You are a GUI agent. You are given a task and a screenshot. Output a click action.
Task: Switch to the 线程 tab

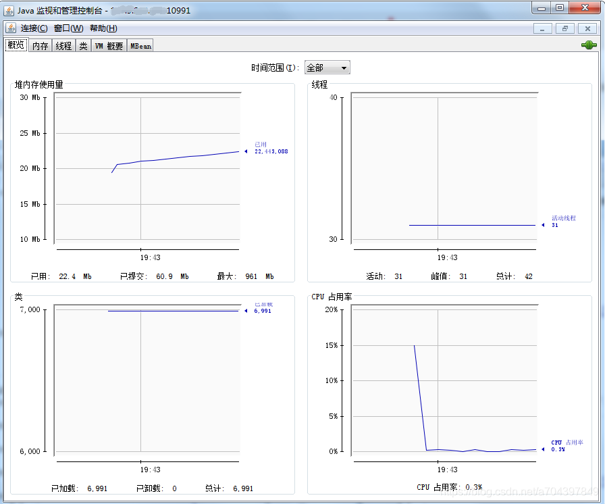tap(63, 46)
